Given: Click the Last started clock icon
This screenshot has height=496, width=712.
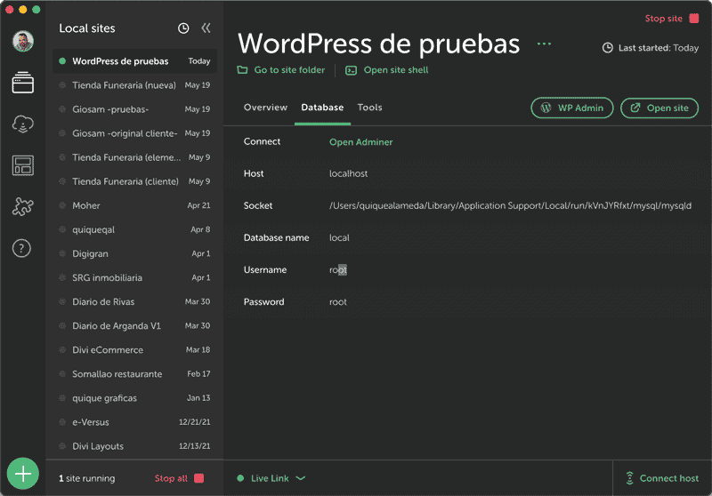Looking at the screenshot, I should click(608, 48).
